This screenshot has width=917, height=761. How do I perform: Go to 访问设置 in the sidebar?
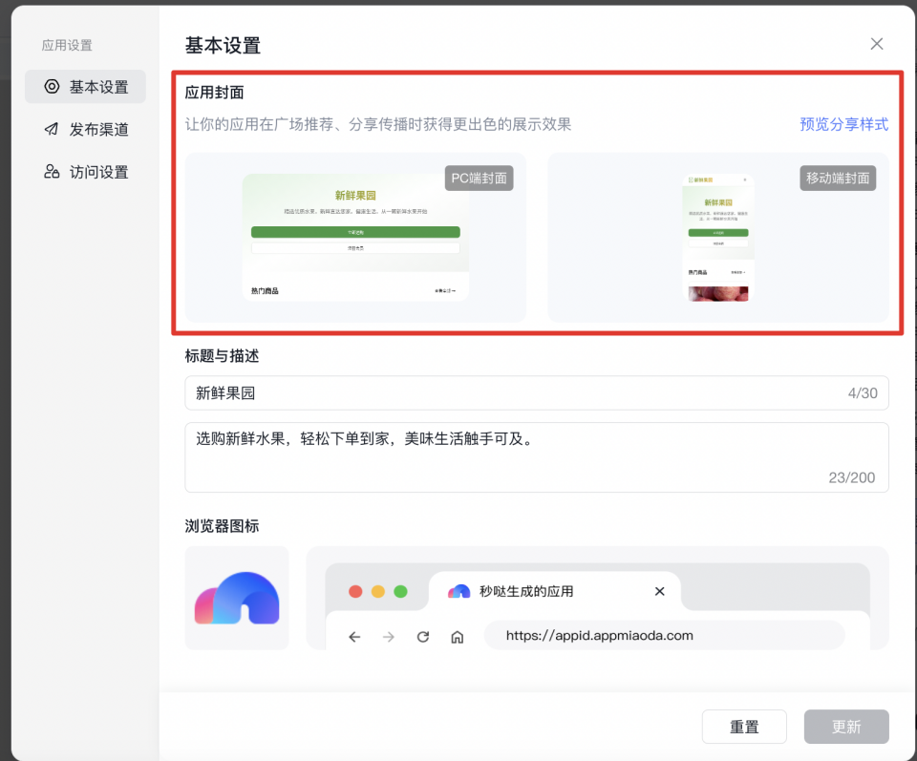click(86, 173)
